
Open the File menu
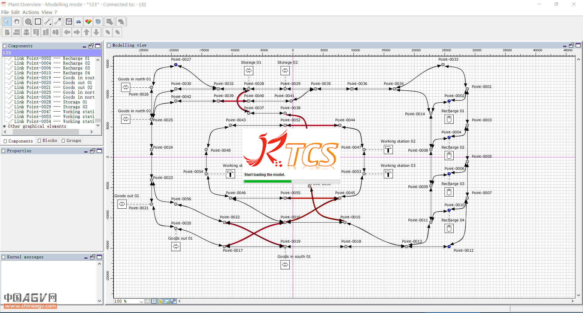click(x=5, y=12)
